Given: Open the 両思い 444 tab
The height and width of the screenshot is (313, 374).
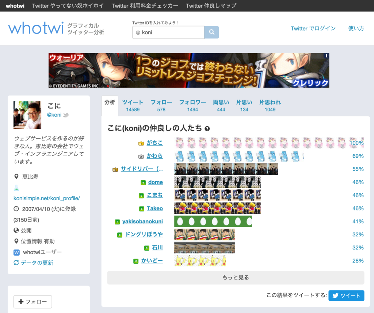Looking at the screenshot, I should (x=221, y=106).
